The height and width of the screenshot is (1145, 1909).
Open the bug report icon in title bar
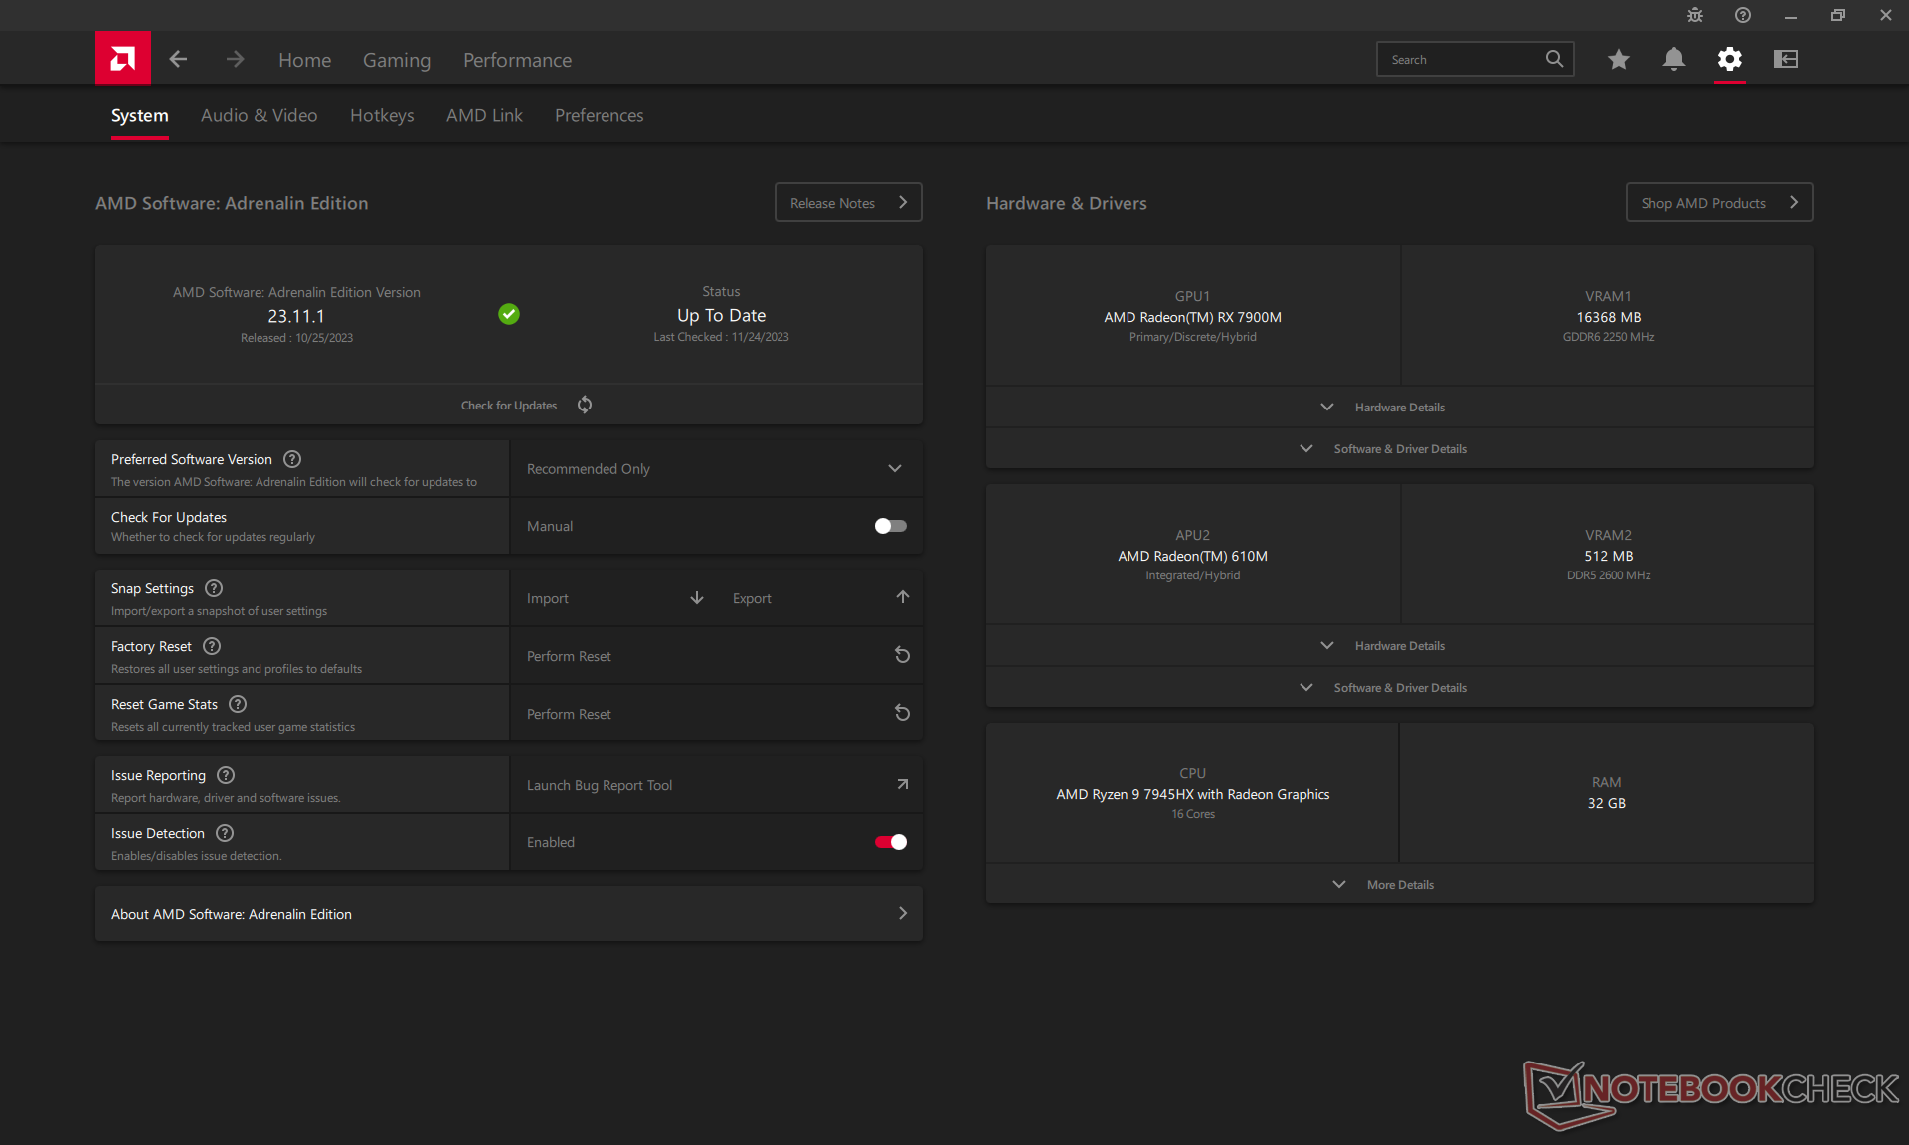[1695, 15]
